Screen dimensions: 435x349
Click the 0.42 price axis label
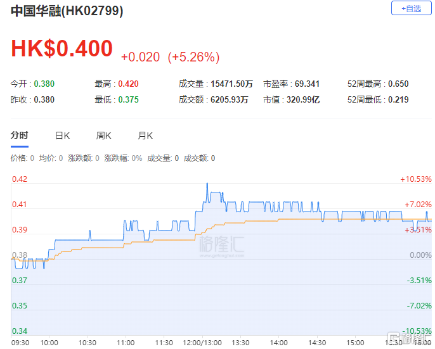pyautogui.click(x=20, y=179)
